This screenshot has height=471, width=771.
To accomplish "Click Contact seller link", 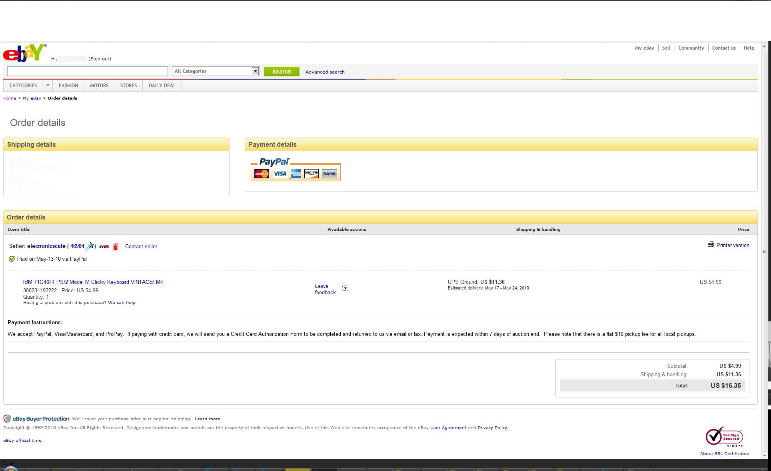I will (141, 246).
